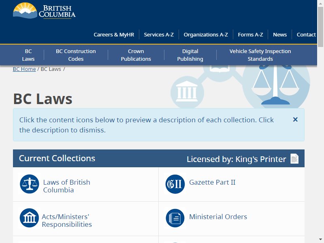
Task: Click the scrollbar down arrow
Action: pos(320,240)
